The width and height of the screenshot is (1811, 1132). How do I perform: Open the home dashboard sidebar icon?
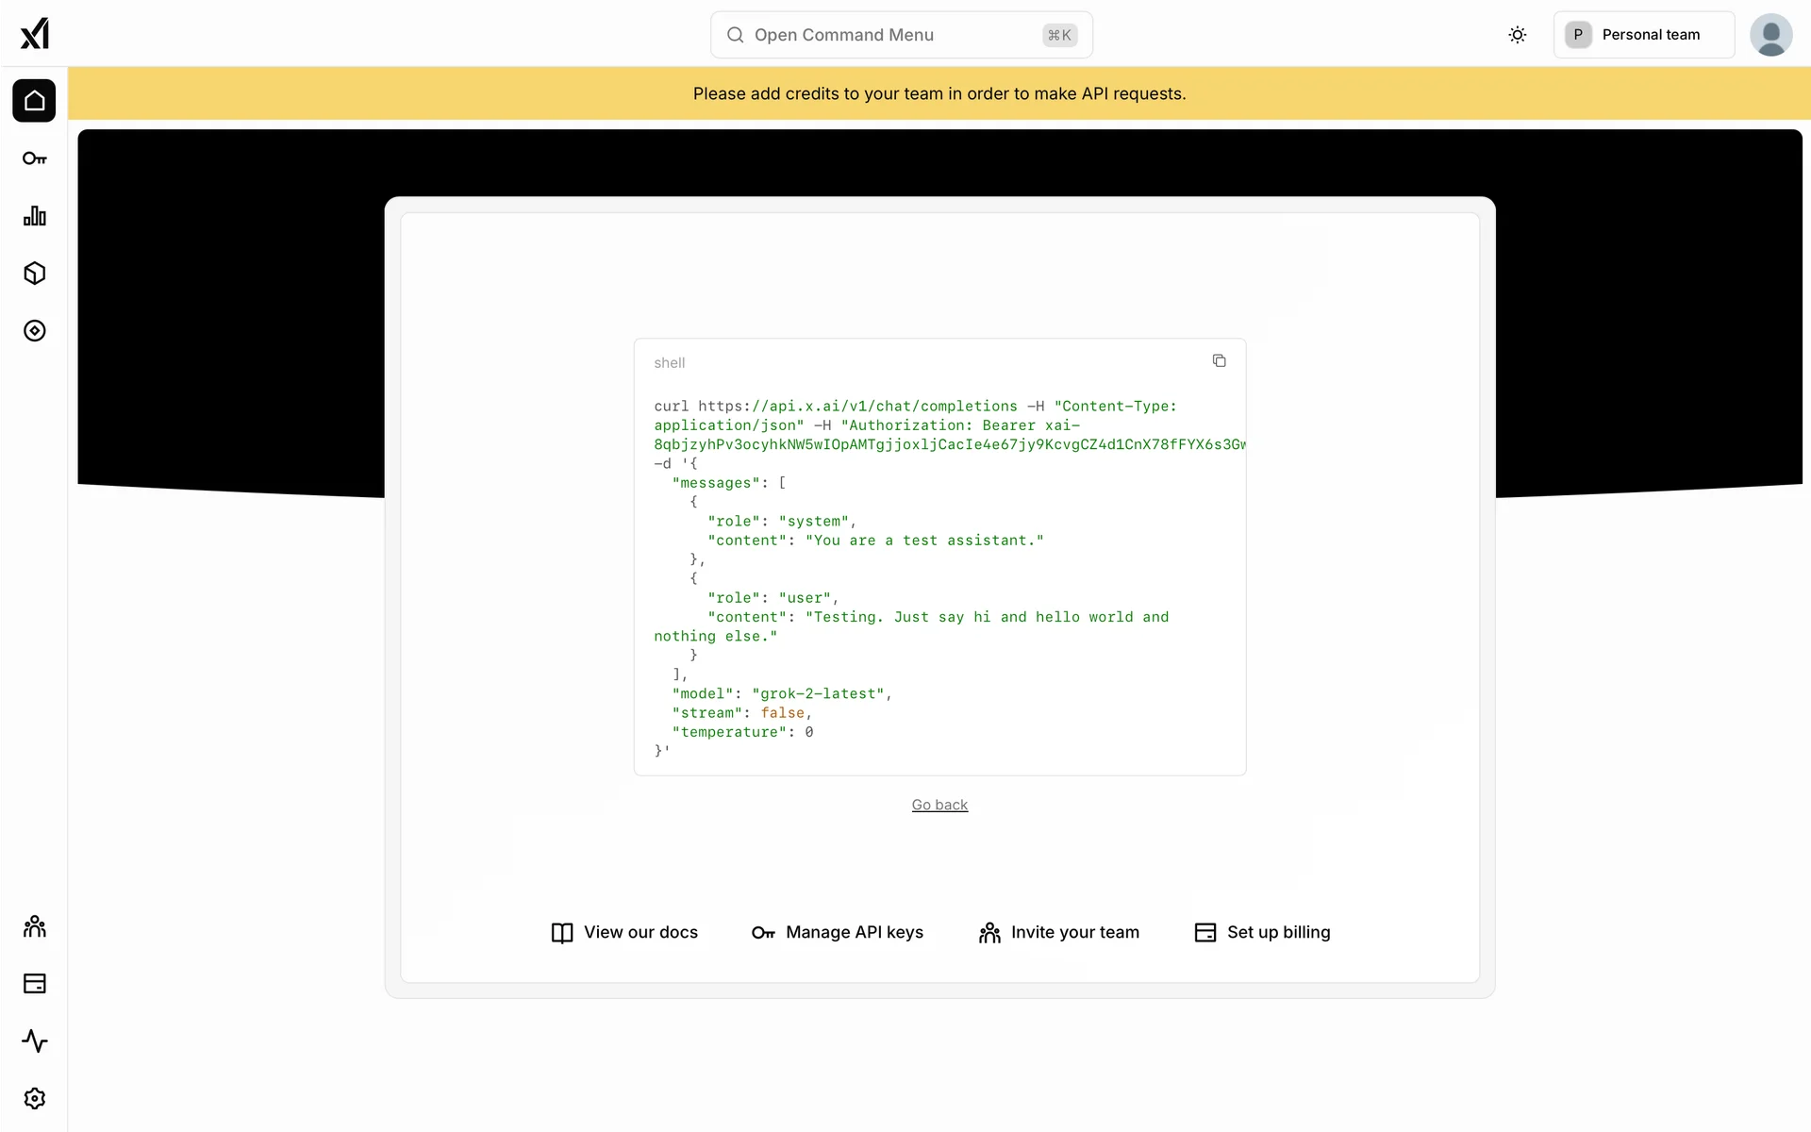tap(34, 101)
